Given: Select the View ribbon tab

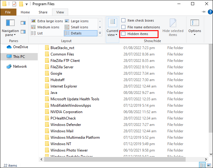Looking at the screenshot, I should tap(60, 12).
